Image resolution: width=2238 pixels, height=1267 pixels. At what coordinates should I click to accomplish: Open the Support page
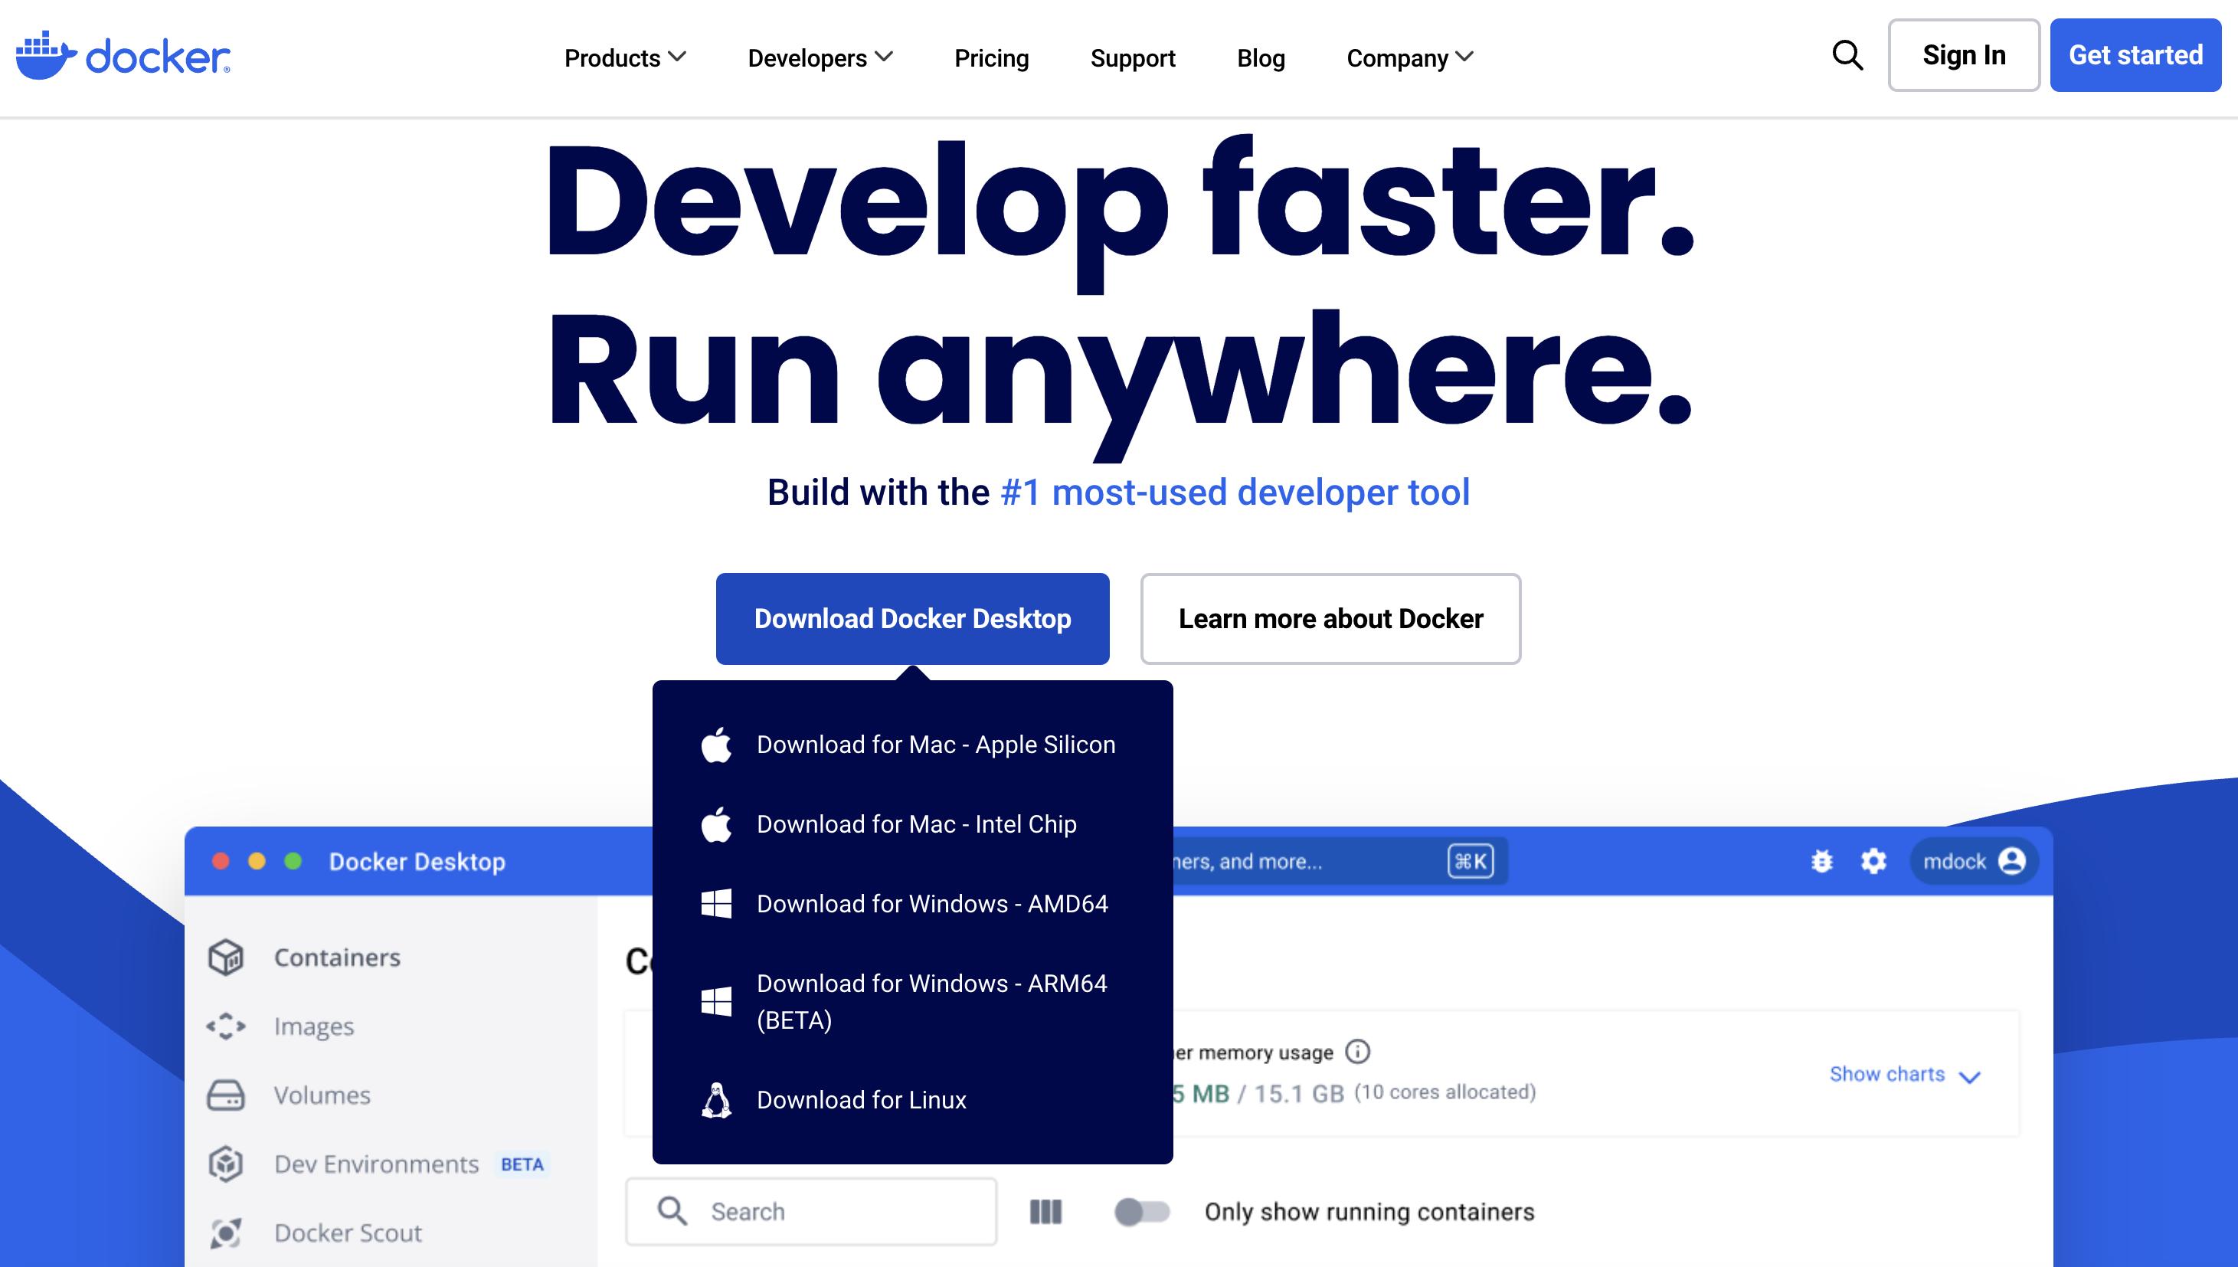point(1133,58)
